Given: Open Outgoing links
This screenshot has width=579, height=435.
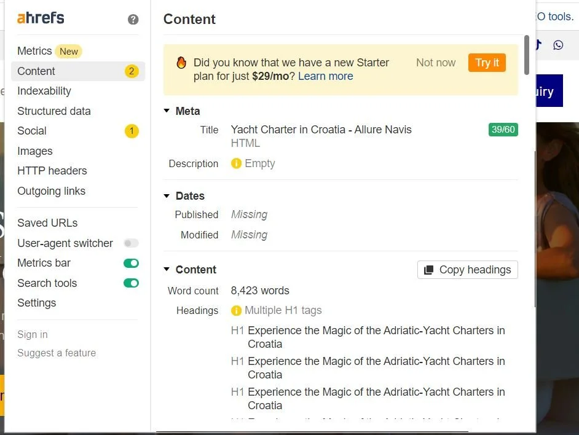Looking at the screenshot, I should click(x=52, y=191).
